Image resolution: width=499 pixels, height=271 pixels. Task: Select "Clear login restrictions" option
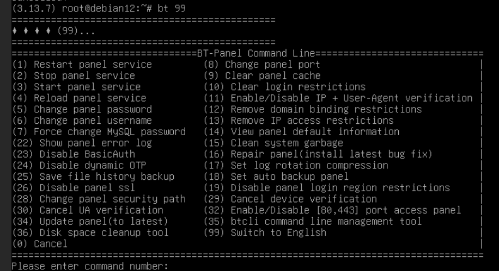(x=284, y=87)
